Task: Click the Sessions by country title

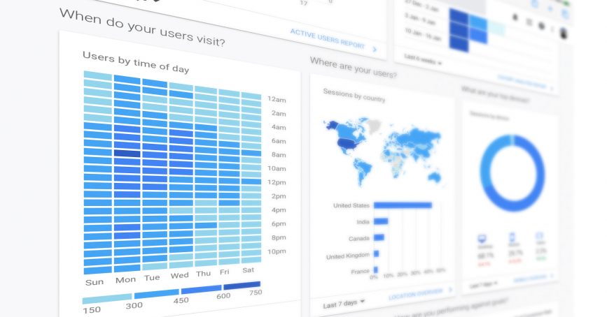Action: pos(354,96)
